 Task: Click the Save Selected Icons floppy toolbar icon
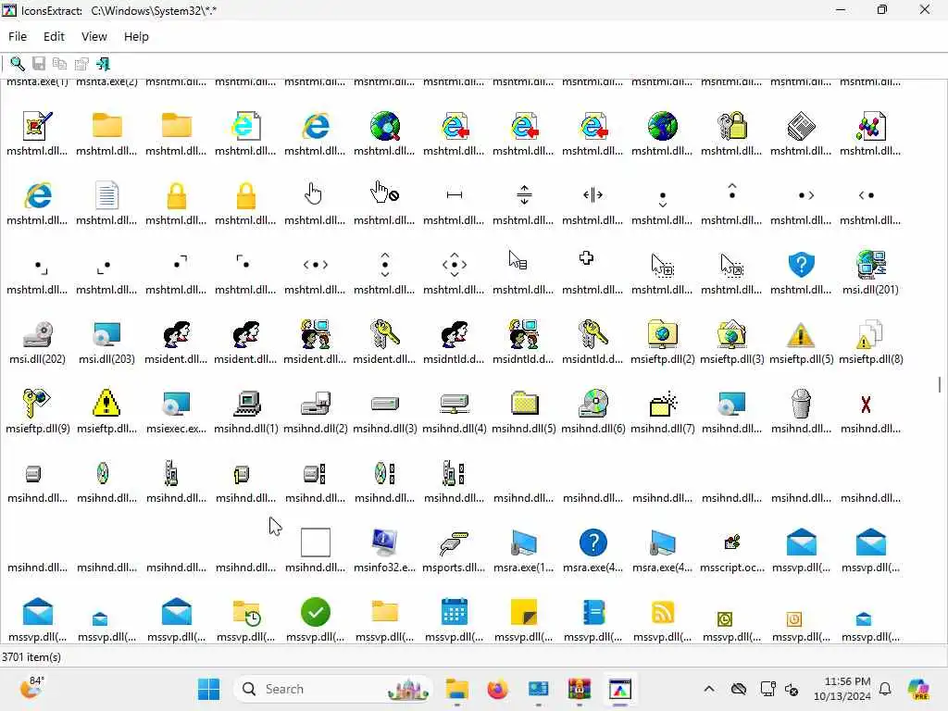[39, 64]
